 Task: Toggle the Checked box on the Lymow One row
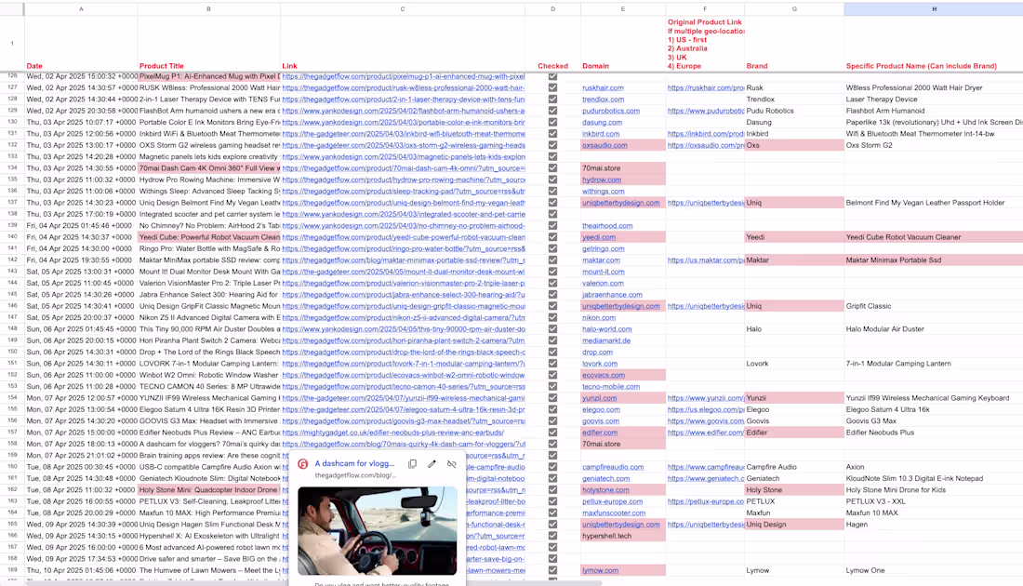point(552,570)
